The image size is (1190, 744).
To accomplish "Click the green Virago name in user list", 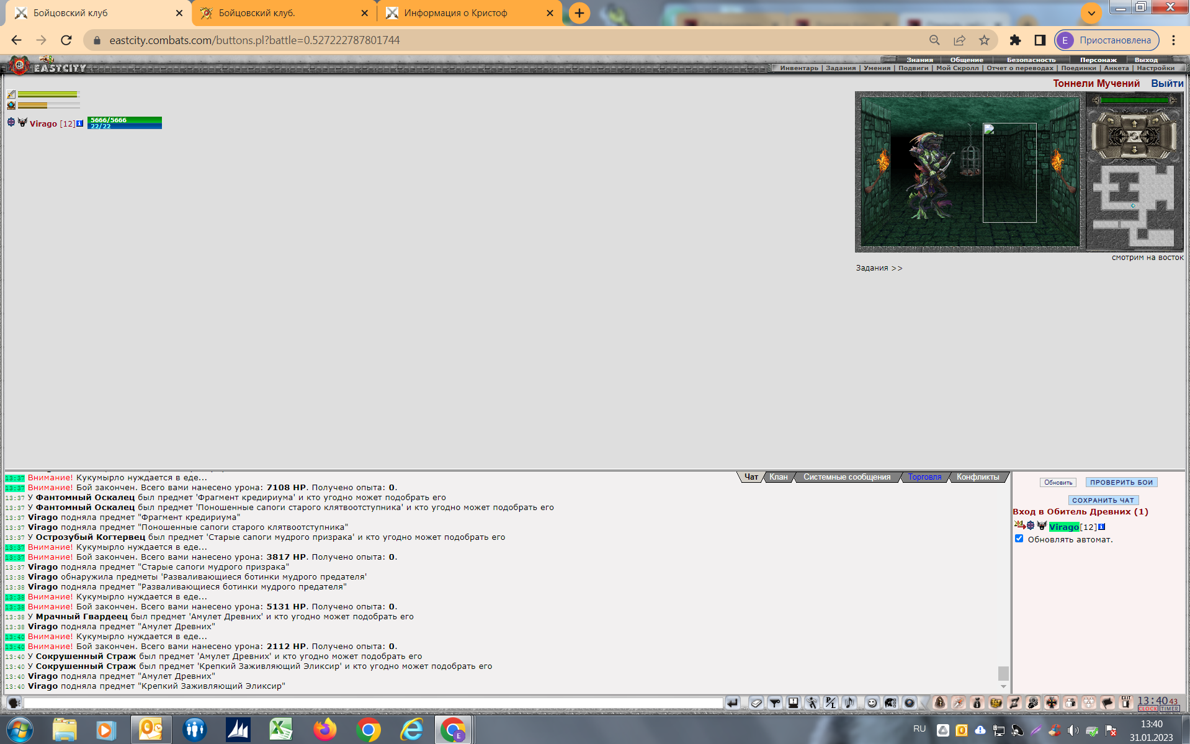I will point(1063,527).
